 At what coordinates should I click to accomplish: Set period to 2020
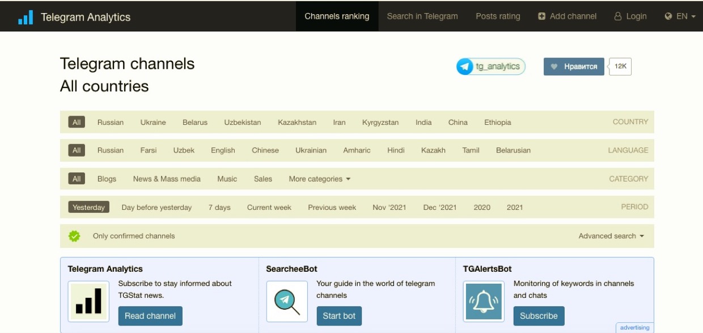482,207
